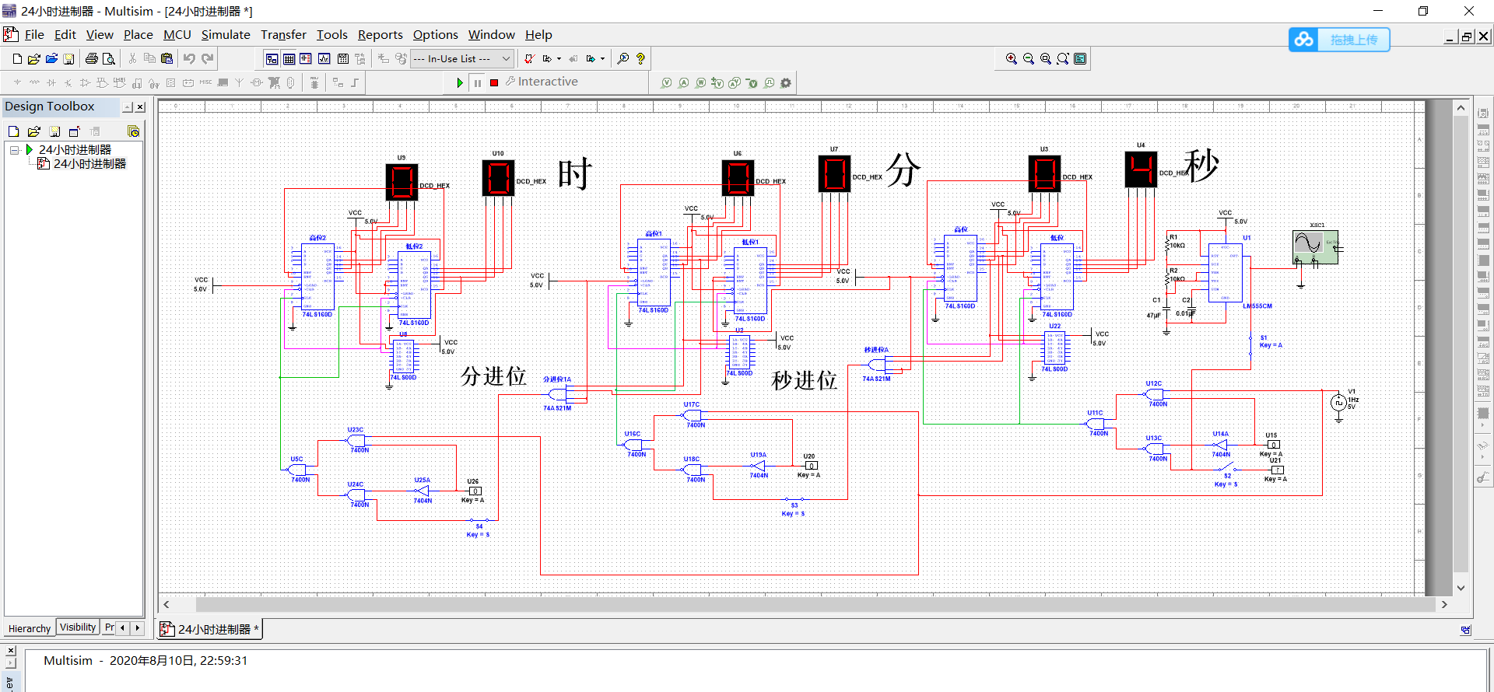1494x692 pixels.
Task: Toggle the Design Toolbox view icon
Action: coord(272,58)
